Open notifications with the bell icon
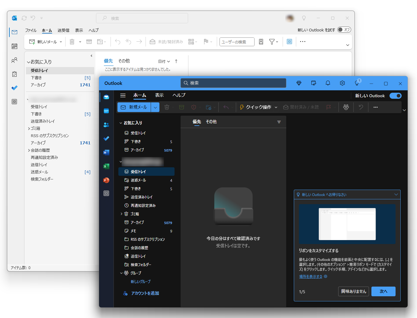 328,83
